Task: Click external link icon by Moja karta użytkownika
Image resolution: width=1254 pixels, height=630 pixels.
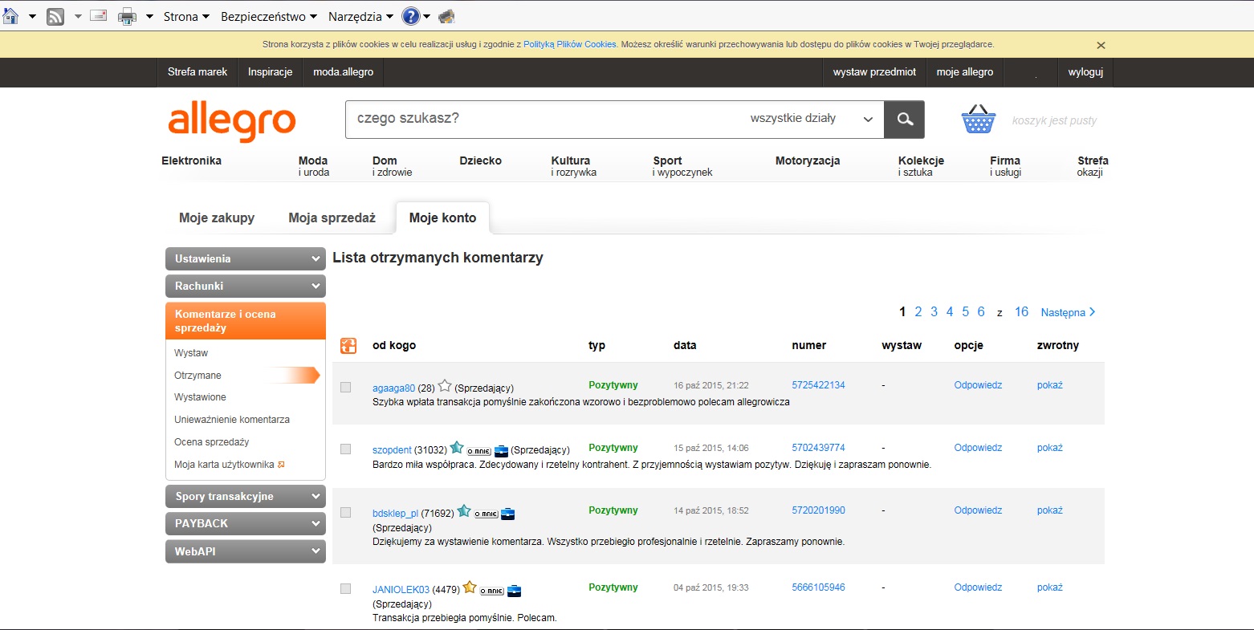Action: point(281,465)
